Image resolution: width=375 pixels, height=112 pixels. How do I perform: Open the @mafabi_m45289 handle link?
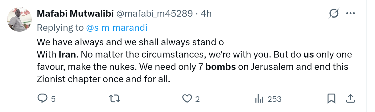pos(154,14)
